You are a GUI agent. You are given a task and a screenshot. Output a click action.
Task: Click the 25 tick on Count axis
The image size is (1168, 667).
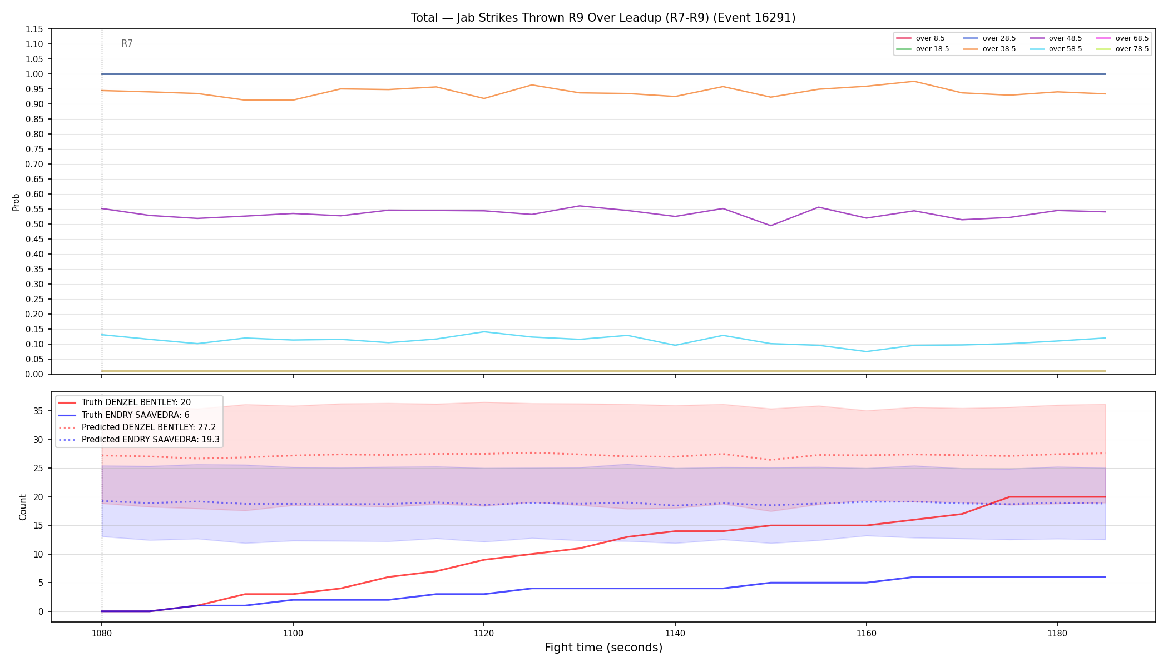click(x=38, y=469)
